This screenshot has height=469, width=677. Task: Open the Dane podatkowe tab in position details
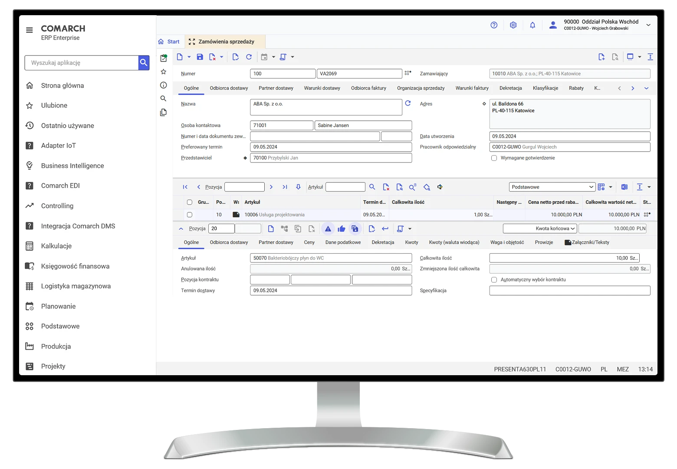[343, 242]
